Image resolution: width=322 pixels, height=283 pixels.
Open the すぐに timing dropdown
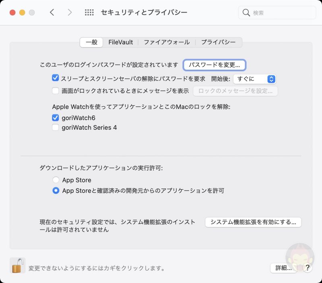click(255, 79)
